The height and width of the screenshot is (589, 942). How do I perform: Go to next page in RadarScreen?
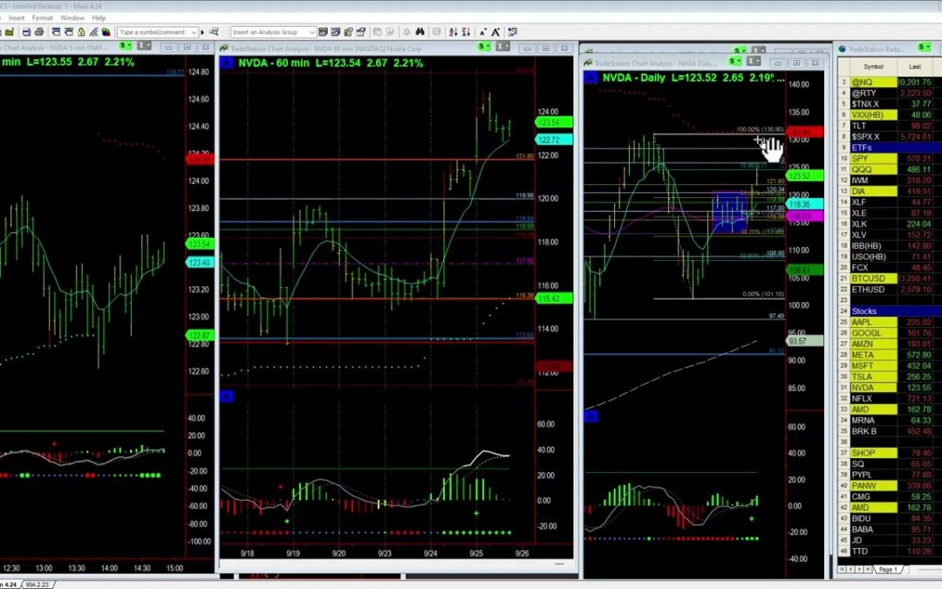point(859,569)
